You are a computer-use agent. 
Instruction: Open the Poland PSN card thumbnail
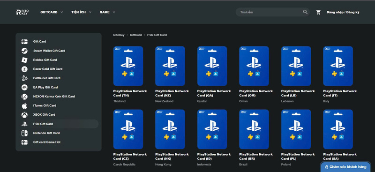pos(296,129)
